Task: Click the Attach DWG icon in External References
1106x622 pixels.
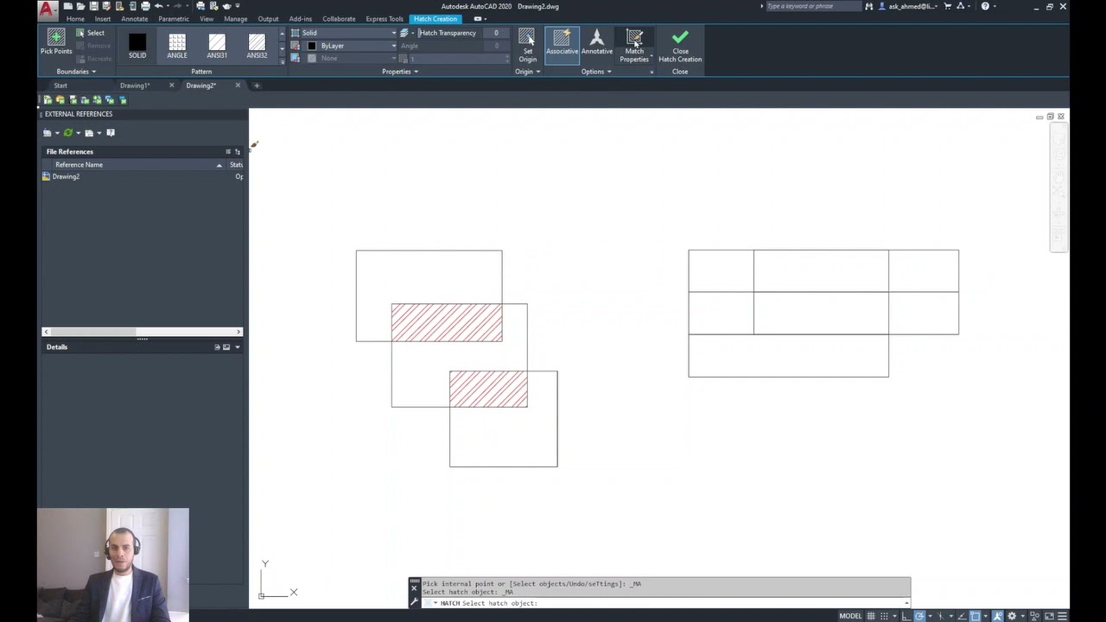Action: (x=48, y=133)
